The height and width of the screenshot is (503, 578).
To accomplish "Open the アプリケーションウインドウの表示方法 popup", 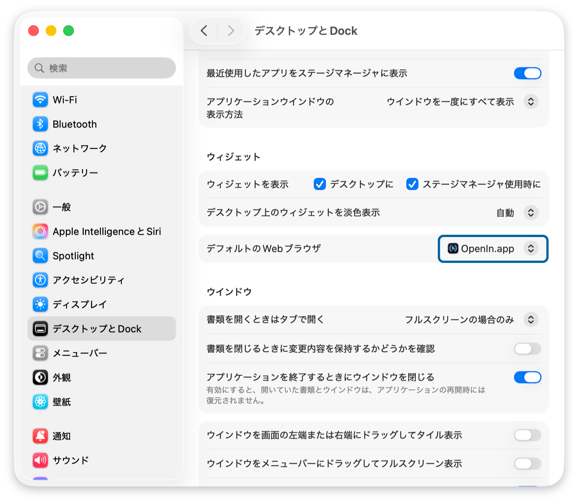I will tap(531, 102).
